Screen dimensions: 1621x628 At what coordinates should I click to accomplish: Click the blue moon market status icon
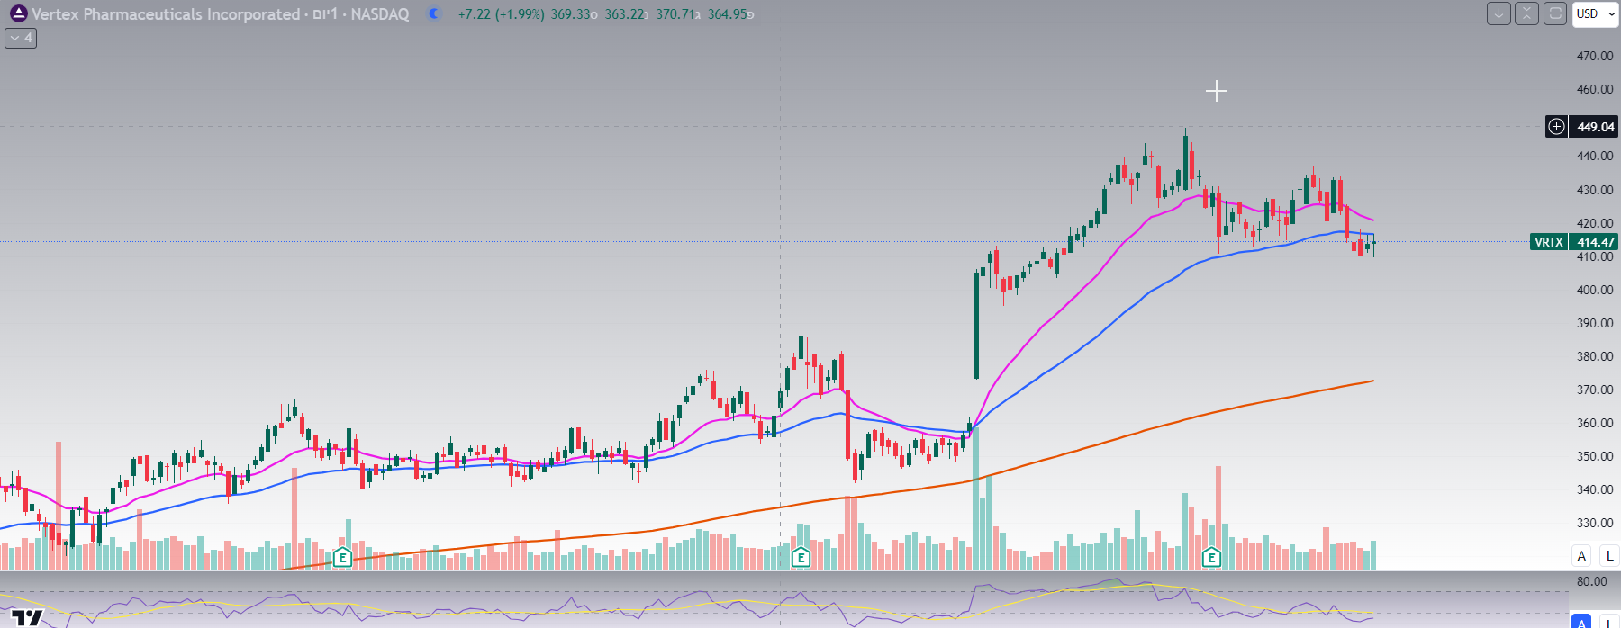point(434,13)
